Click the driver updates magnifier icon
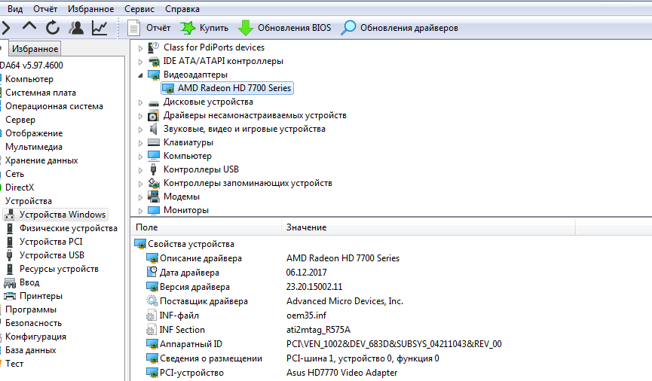 (348, 28)
